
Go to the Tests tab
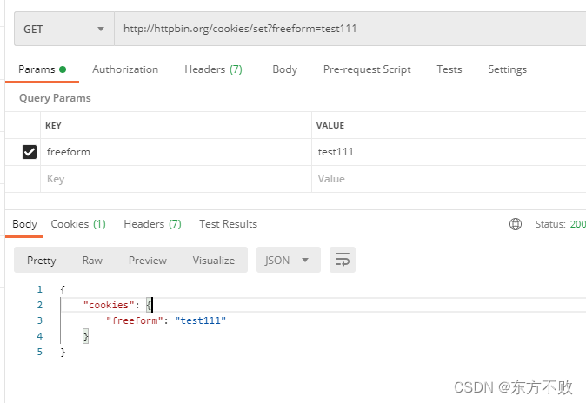pos(449,69)
